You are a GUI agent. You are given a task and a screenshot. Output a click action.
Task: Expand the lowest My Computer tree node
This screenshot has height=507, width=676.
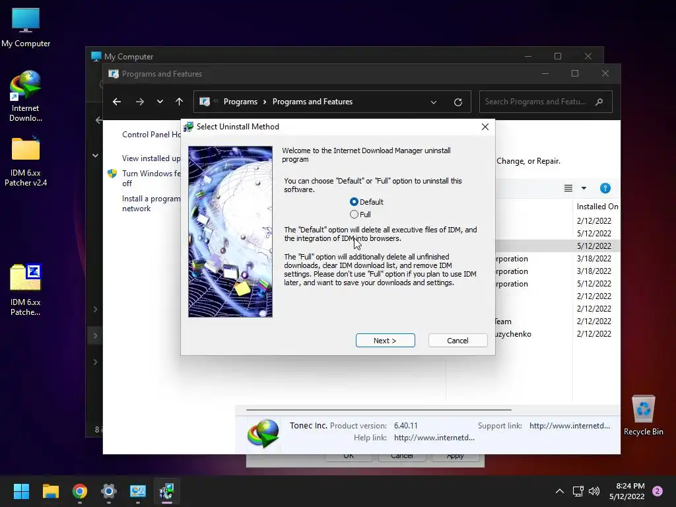point(95,362)
